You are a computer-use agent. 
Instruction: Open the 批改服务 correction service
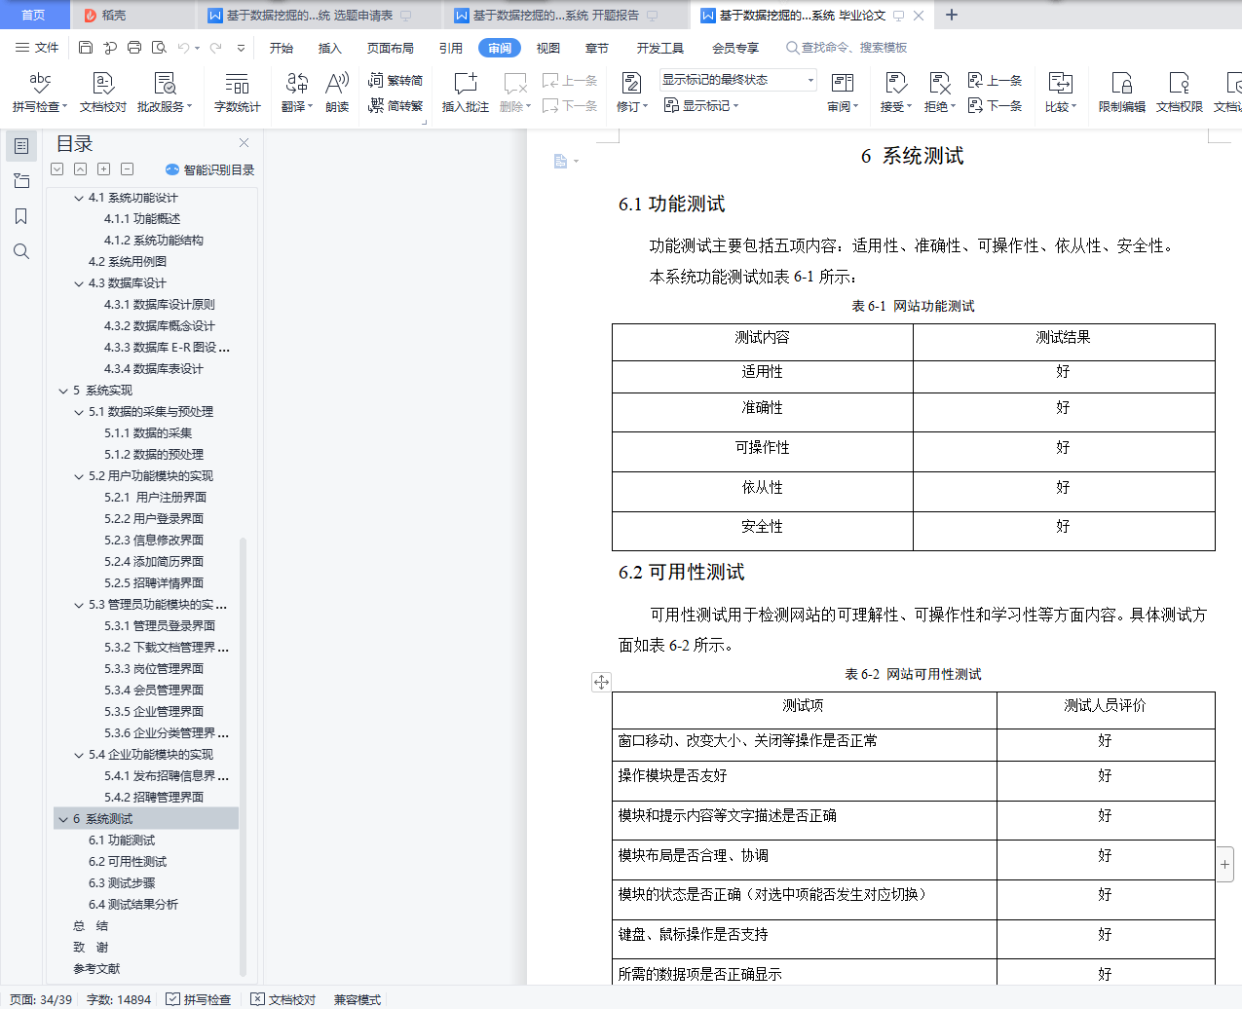coord(165,93)
